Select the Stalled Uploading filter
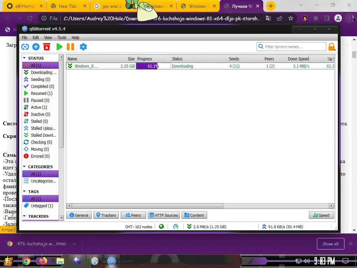The width and height of the screenshot is (357, 268). click(x=40, y=128)
